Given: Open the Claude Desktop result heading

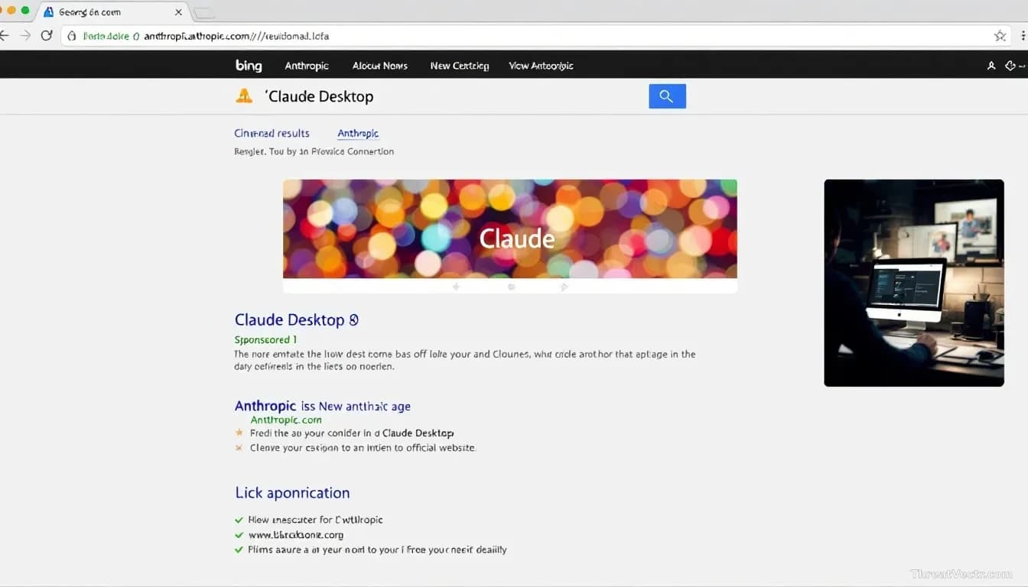Looking at the screenshot, I should coord(296,319).
